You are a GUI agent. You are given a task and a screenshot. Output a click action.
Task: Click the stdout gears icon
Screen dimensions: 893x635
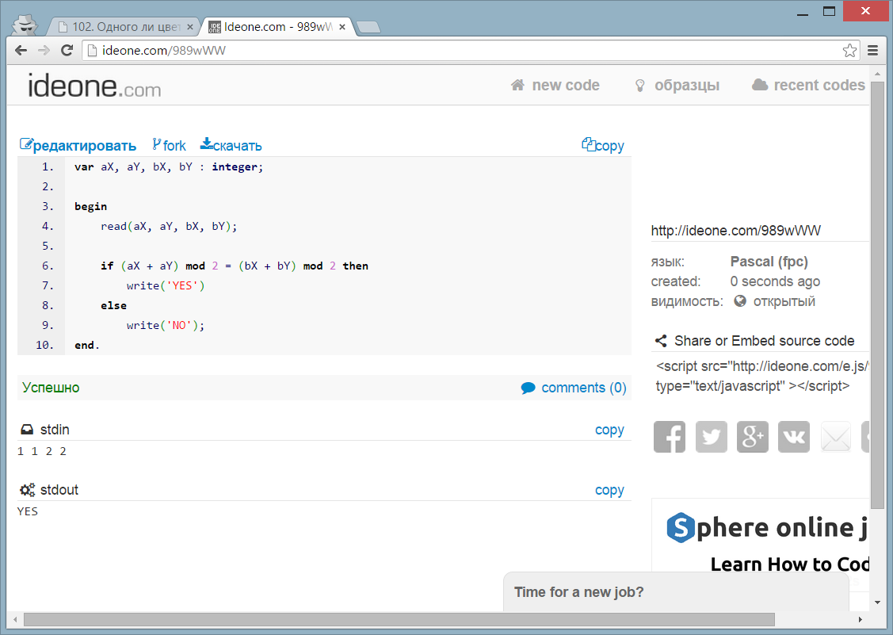click(27, 490)
